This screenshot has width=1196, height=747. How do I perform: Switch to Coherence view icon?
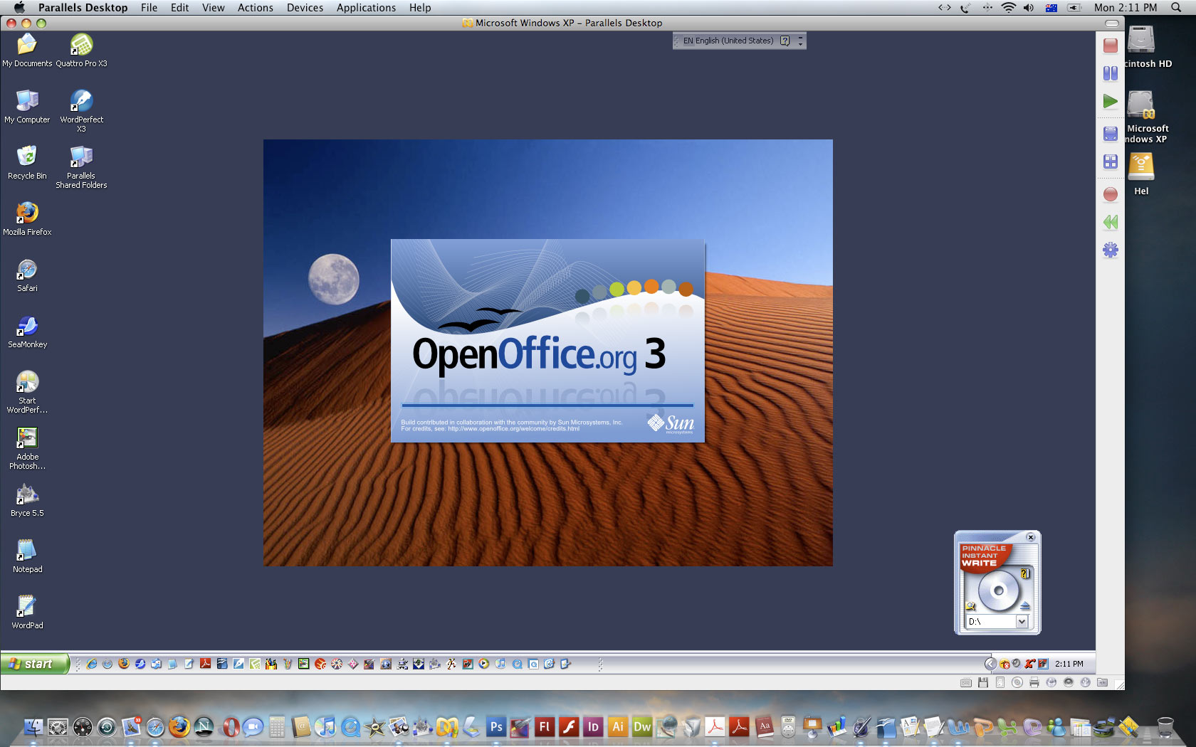1111,162
